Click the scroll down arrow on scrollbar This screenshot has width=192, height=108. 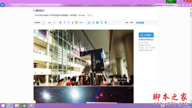pos(191,101)
